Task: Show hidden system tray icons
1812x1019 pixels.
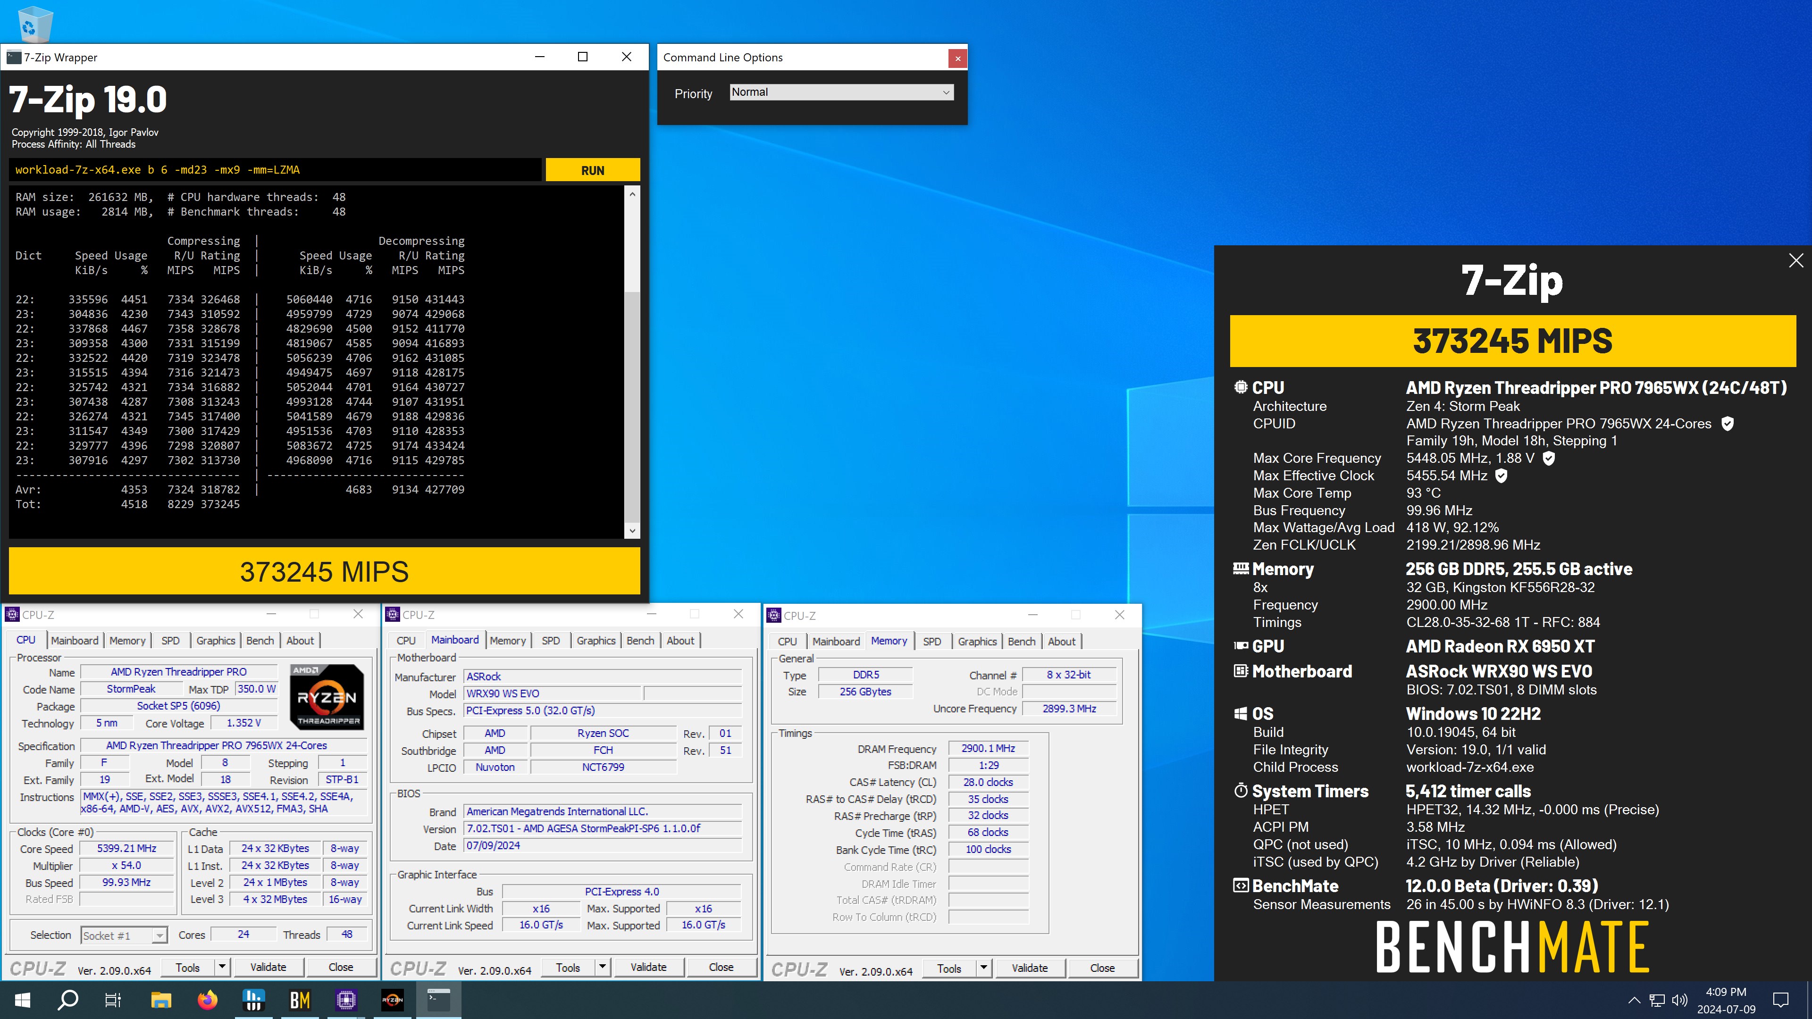Action: [x=1634, y=1000]
